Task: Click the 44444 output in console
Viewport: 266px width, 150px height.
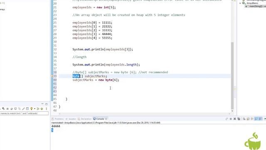Action: pos(56,126)
